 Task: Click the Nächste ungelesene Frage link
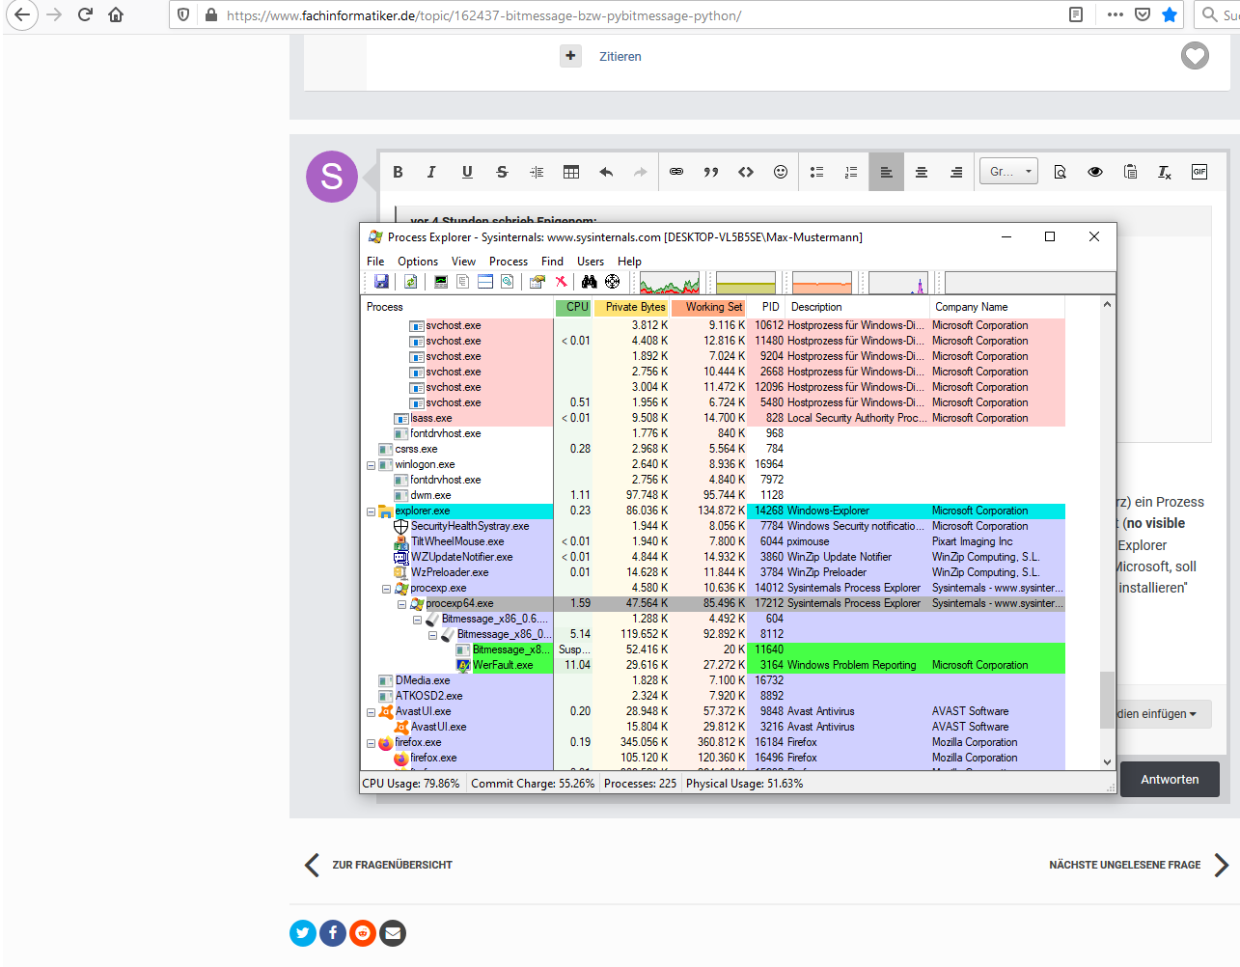coord(1139,865)
